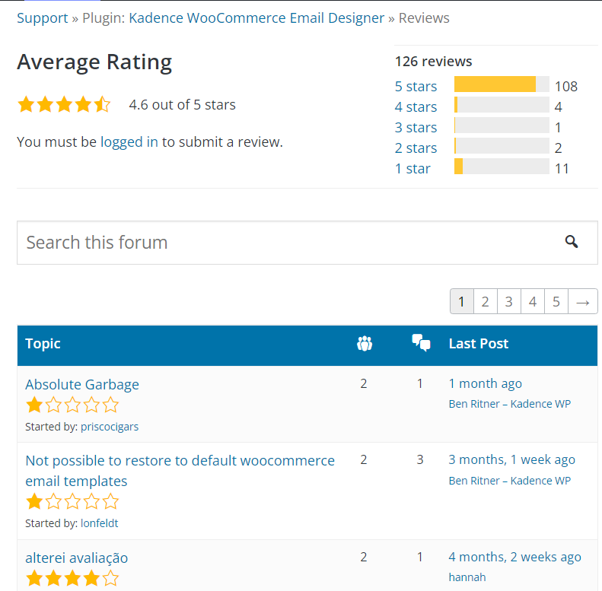Filter reviews by 5 stars
This screenshot has width=602, height=591.
pos(416,86)
